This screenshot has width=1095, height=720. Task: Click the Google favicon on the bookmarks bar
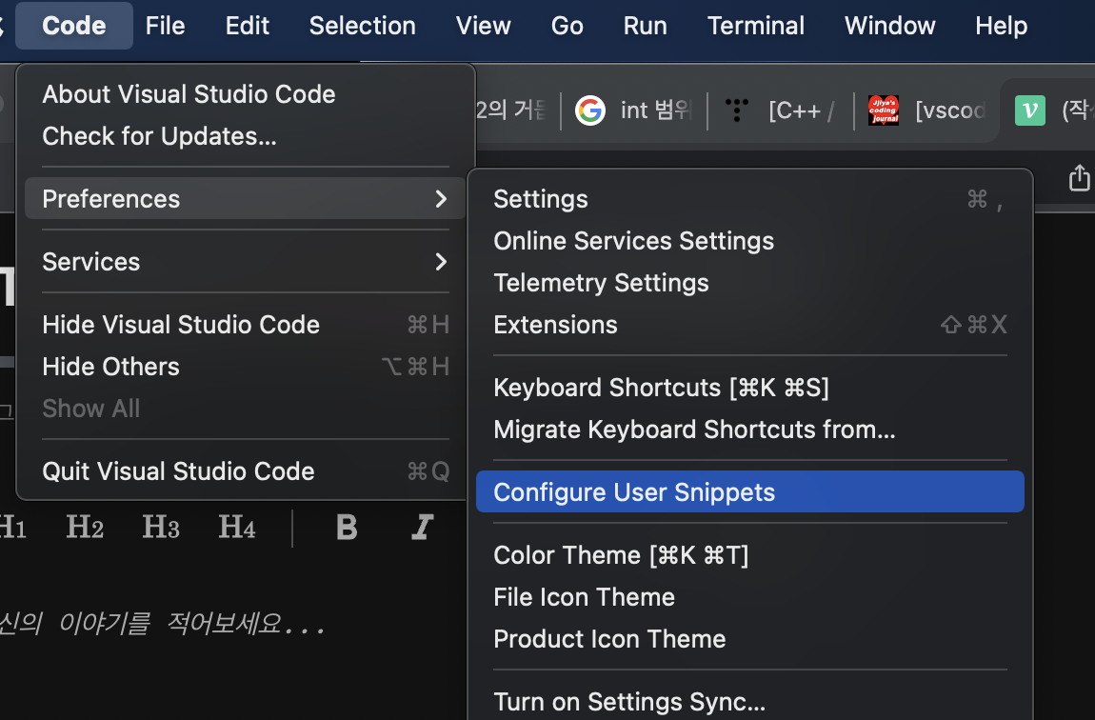pos(590,110)
